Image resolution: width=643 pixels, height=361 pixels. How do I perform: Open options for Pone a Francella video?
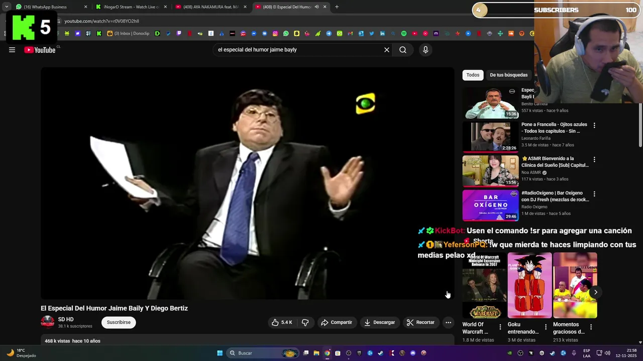594,125
